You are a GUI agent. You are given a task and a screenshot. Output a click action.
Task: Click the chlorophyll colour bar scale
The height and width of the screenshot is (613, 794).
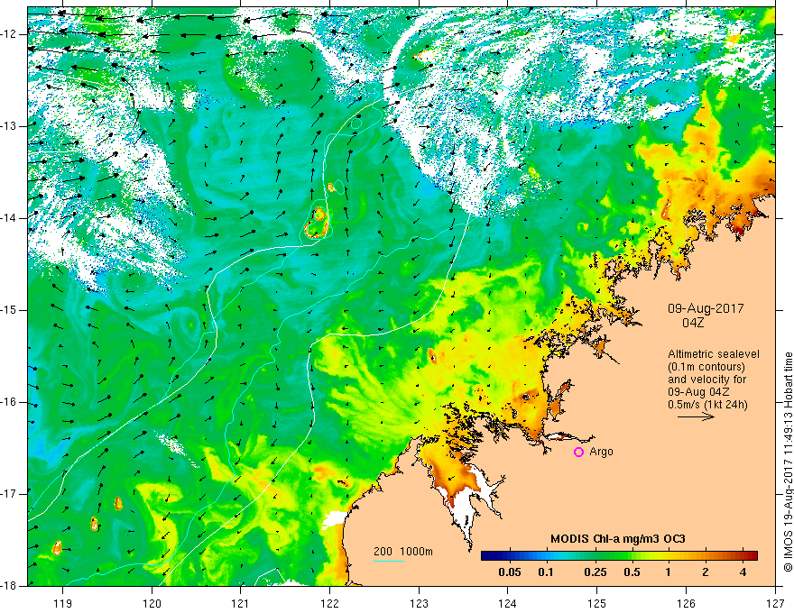619,556
